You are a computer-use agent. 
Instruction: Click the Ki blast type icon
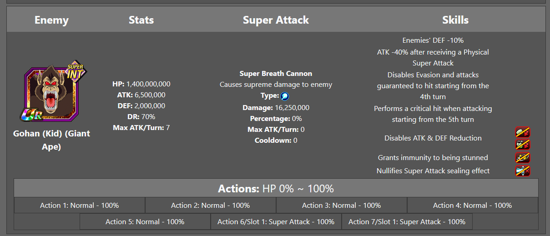coord(285,96)
